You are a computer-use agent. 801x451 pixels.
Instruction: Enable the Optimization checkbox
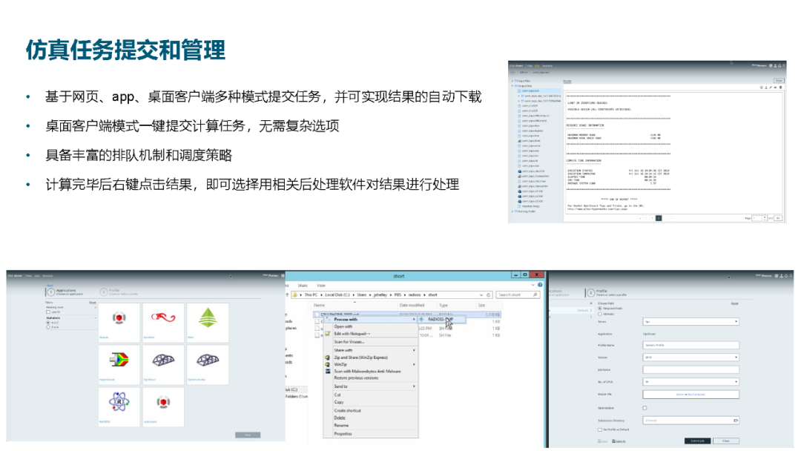tap(645, 408)
